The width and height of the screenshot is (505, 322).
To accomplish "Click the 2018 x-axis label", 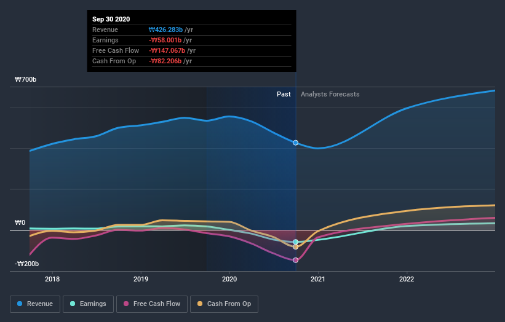I will pos(52,279).
